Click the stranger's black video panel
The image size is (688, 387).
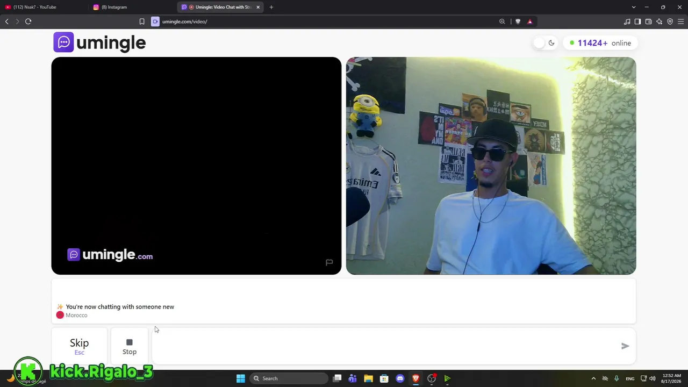point(196,166)
